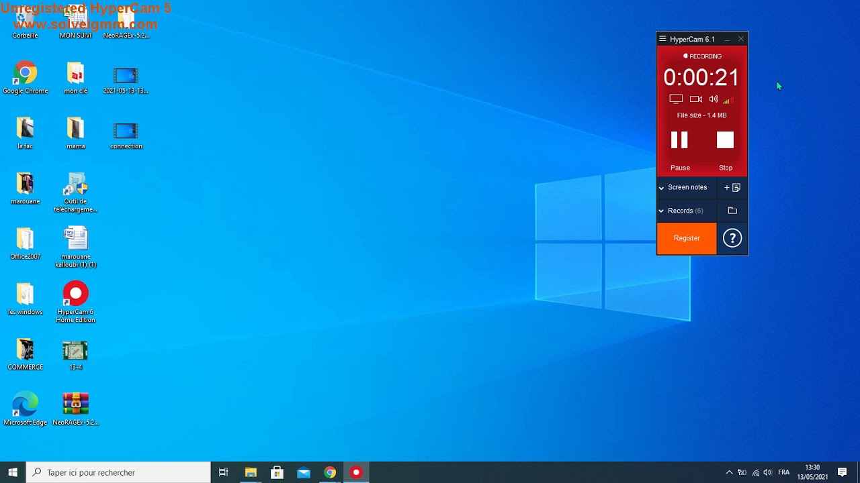Open the notification center icon

coord(842,472)
